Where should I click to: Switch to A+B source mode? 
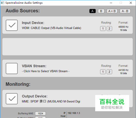pyautogui.click(x=112, y=11)
